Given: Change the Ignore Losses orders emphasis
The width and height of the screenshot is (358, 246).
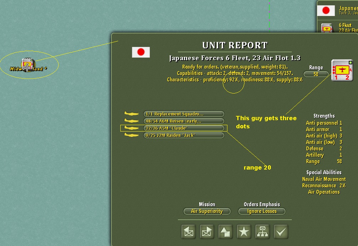Looking at the screenshot, I should tap(262, 212).
